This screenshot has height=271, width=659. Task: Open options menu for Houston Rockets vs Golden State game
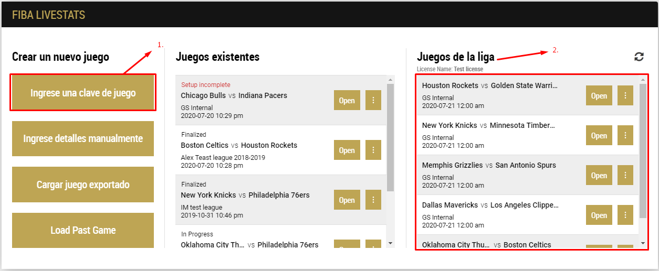[625, 96]
